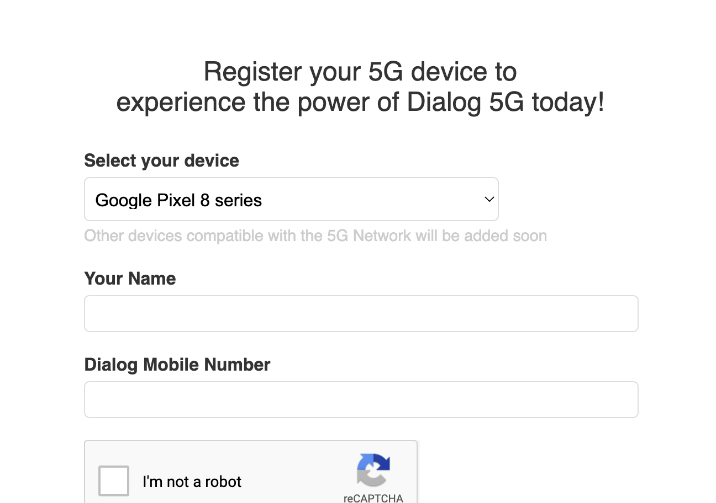
Task: Click the word "robot" beside the checkbox
Action: (x=223, y=481)
